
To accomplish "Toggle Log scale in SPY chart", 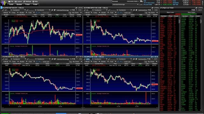I will [x=70, y=13].
